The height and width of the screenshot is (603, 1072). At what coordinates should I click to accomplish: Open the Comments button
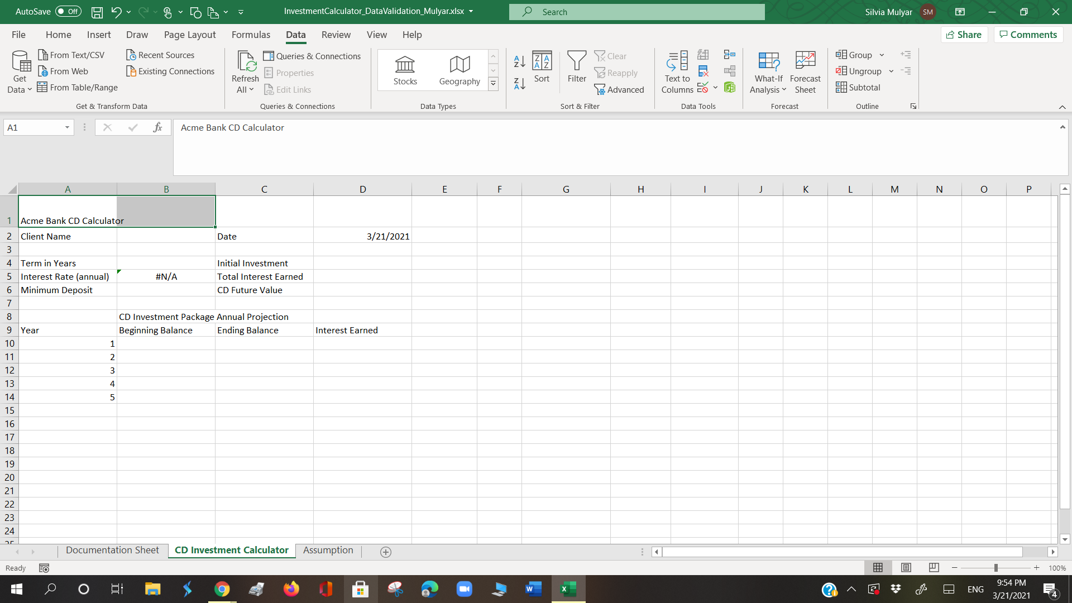coord(1028,35)
